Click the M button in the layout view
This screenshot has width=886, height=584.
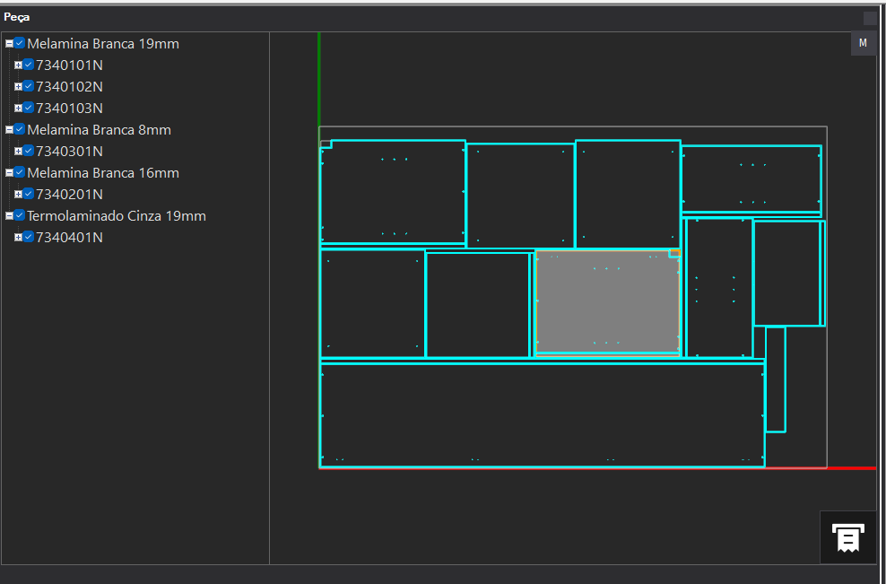tap(863, 43)
